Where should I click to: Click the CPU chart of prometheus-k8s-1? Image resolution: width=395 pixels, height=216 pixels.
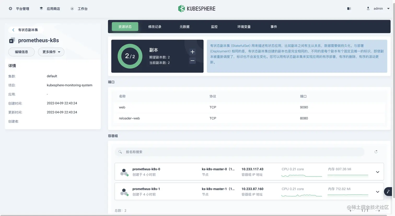point(301,195)
